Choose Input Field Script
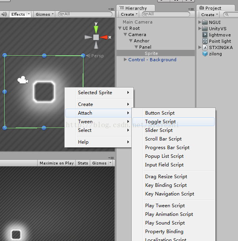Screen dimensions: 238x241 tap(174, 165)
